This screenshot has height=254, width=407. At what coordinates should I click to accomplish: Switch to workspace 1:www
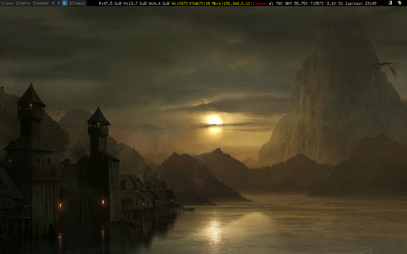pyautogui.click(x=7, y=3)
